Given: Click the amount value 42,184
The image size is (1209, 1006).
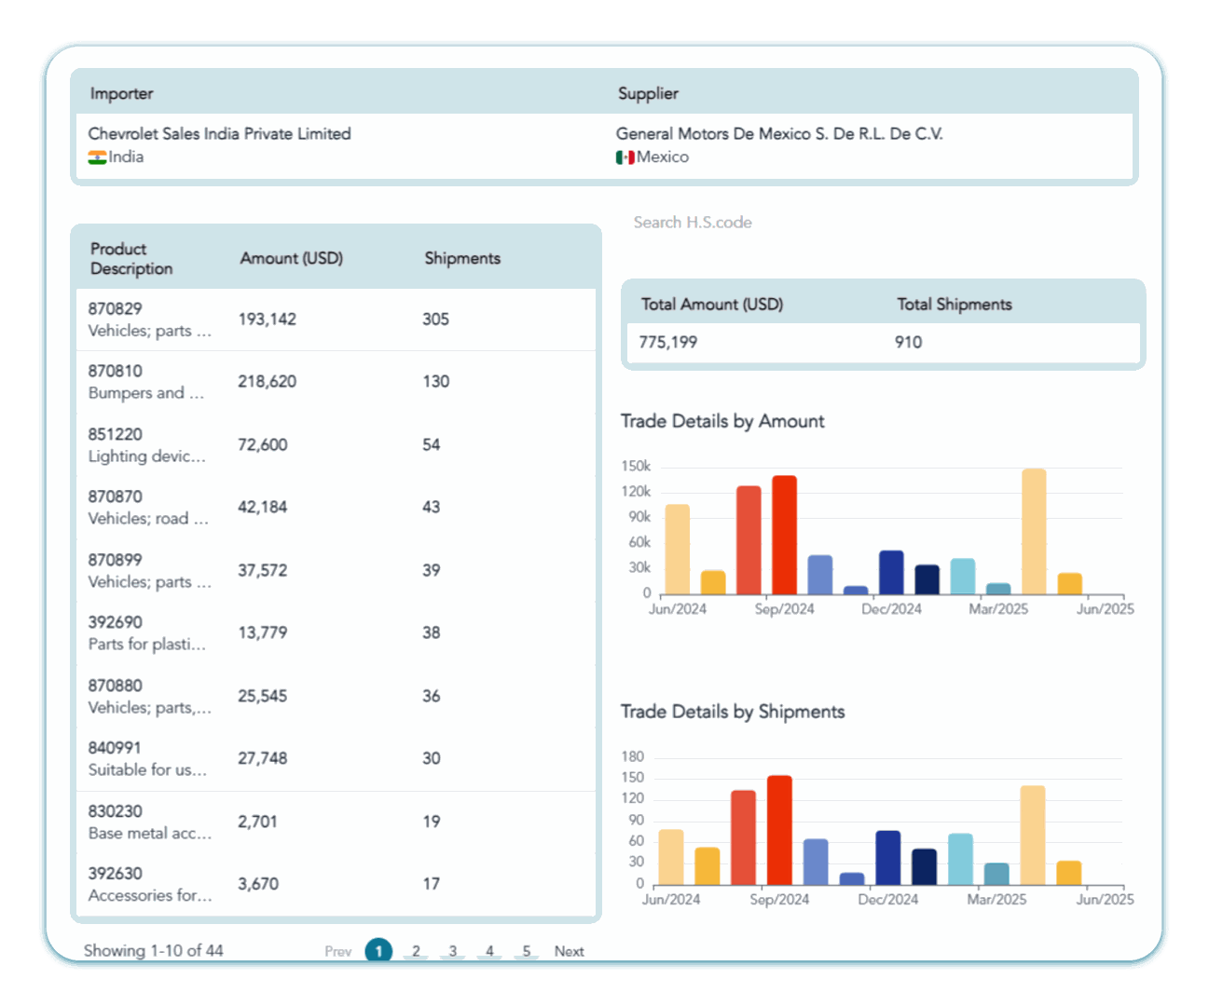Looking at the screenshot, I should [x=263, y=508].
